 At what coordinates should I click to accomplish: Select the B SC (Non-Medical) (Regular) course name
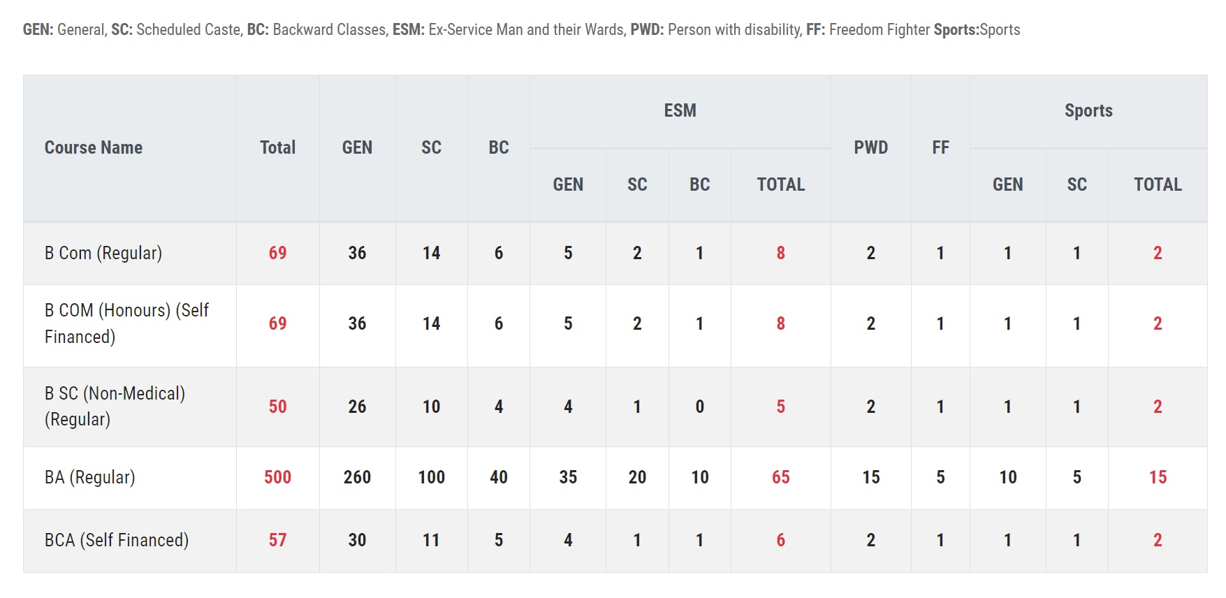tap(115, 406)
